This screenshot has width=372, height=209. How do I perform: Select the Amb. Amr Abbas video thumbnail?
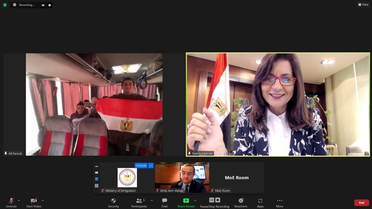(182, 178)
